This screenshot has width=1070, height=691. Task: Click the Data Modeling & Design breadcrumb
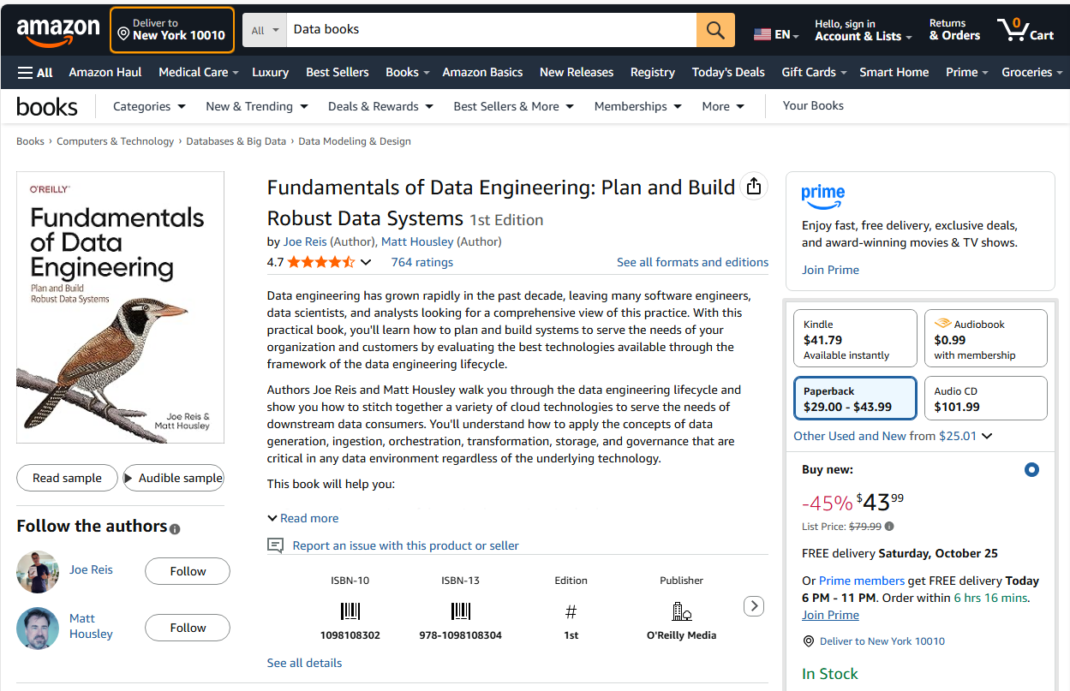(355, 141)
